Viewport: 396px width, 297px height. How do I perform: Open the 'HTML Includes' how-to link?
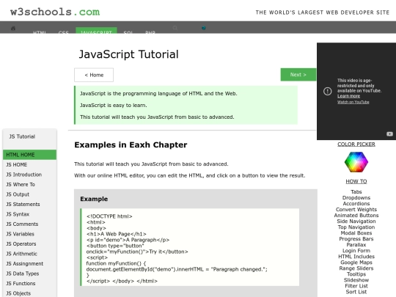(356, 257)
